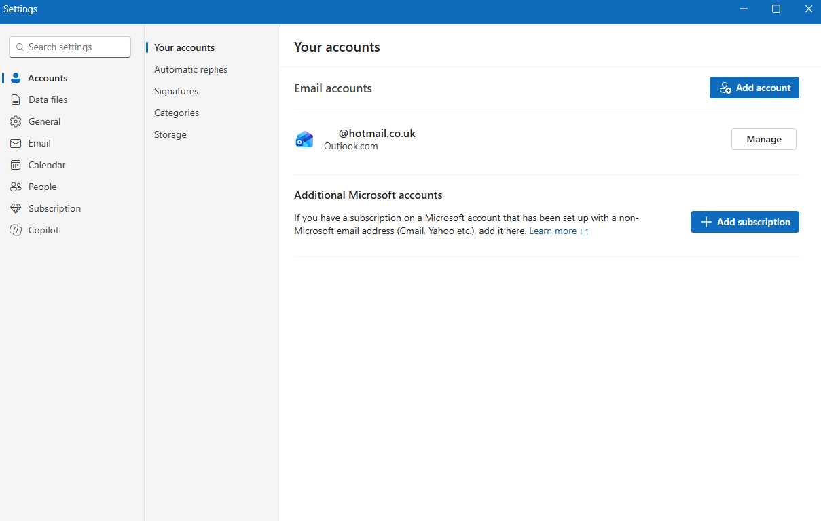Click the Accounts person icon in sidebar

click(x=16, y=78)
